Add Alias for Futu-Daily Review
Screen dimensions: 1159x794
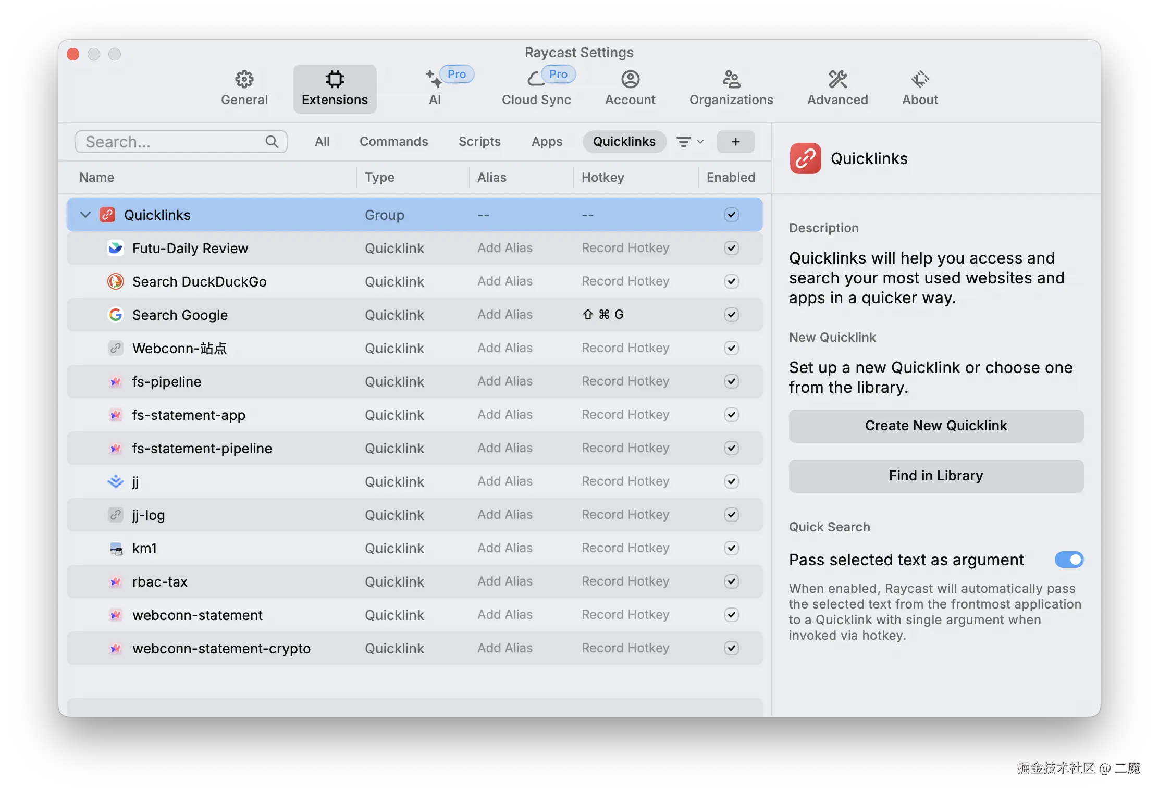(x=505, y=248)
